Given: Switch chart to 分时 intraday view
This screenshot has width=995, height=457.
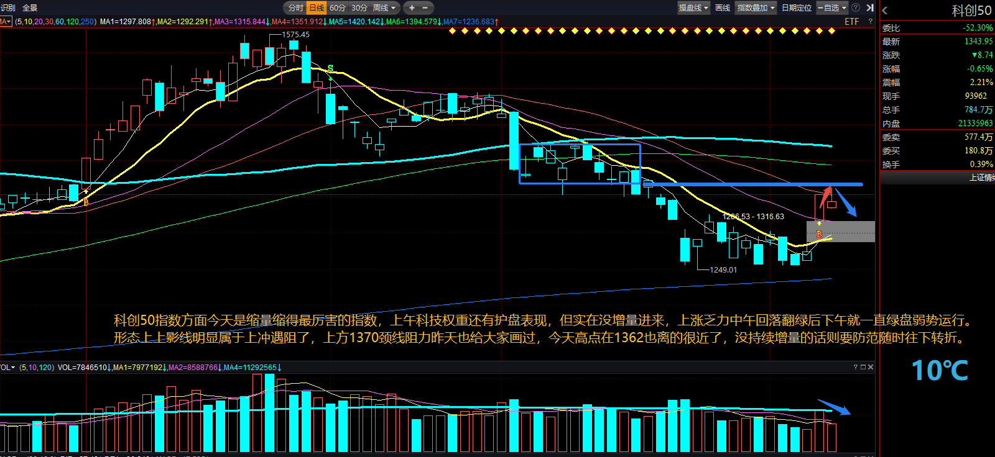Looking at the screenshot, I should pyautogui.click(x=296, y=8).
